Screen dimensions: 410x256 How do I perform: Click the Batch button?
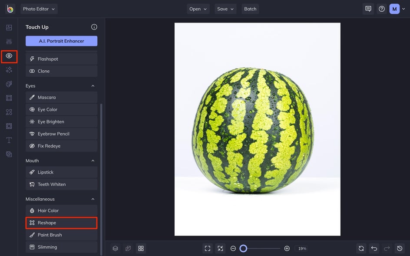click(x=250, y=9)
